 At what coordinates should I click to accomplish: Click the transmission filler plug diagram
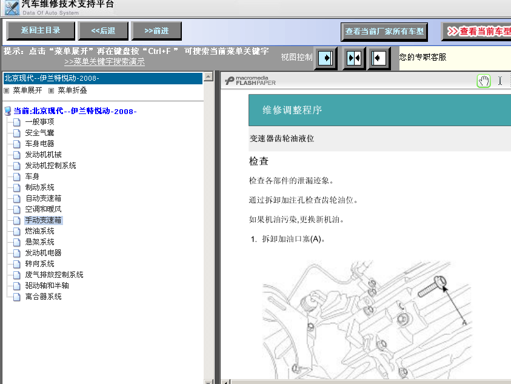[367, 320]
